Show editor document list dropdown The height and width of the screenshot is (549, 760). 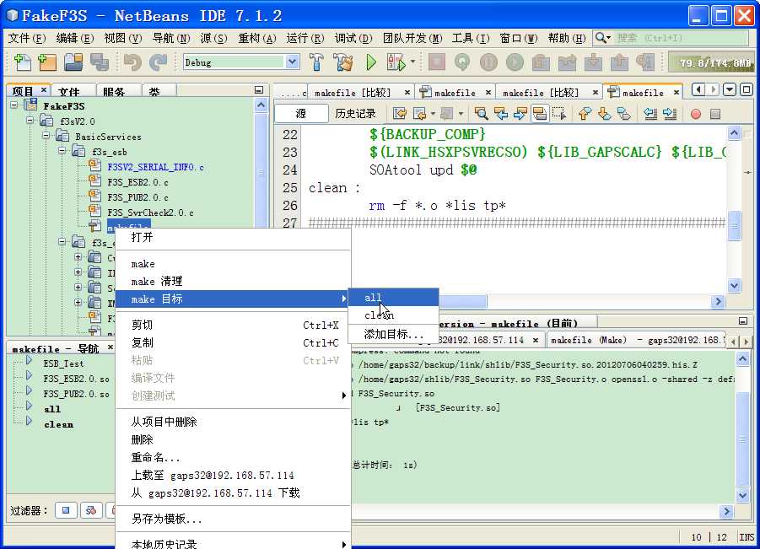coord(730,89)
